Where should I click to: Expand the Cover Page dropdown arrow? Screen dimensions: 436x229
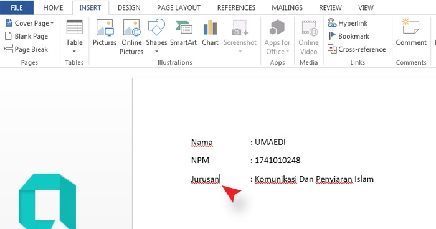point(52,23)
